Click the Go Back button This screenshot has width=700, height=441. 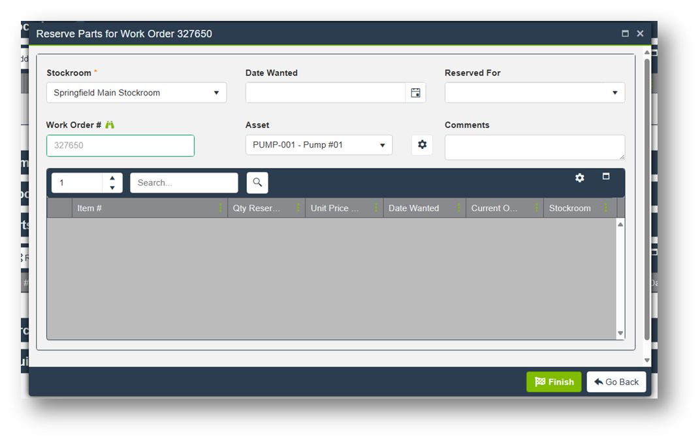pyautogui.click(x=616, y=382)
